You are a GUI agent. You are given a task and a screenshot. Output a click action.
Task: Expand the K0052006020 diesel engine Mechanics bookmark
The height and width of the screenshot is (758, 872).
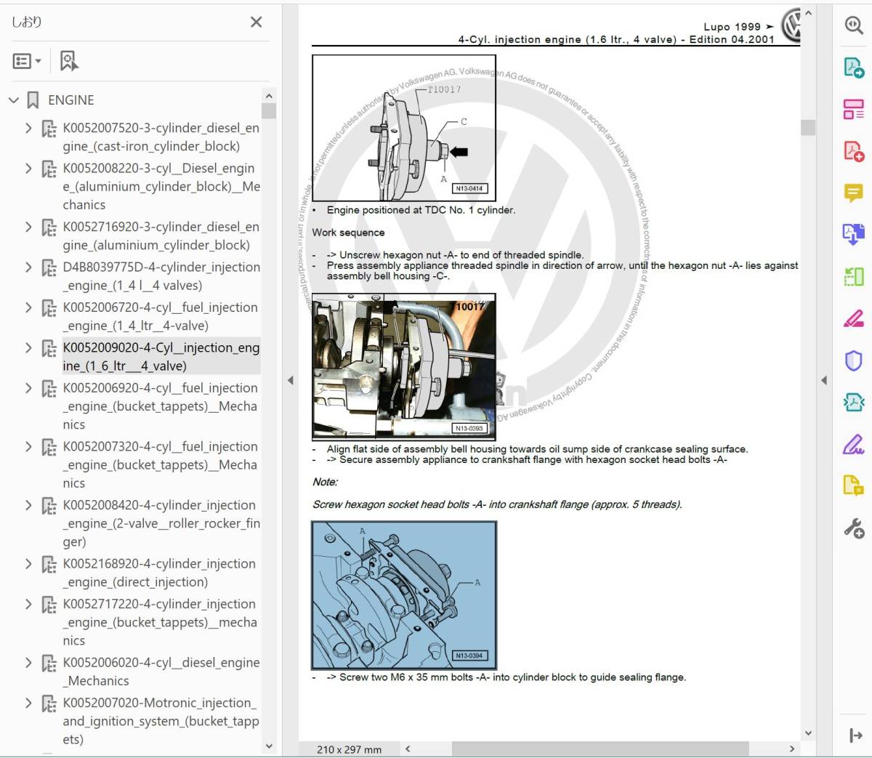(x=28, y=663)
